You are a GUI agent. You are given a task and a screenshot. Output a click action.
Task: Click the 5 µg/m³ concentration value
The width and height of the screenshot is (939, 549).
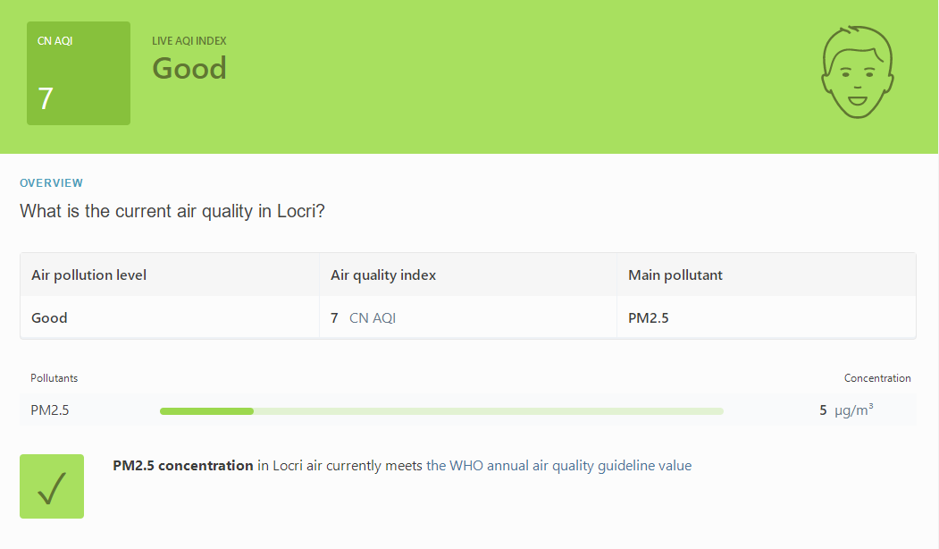pyautogui.click(x=846, y=410)
